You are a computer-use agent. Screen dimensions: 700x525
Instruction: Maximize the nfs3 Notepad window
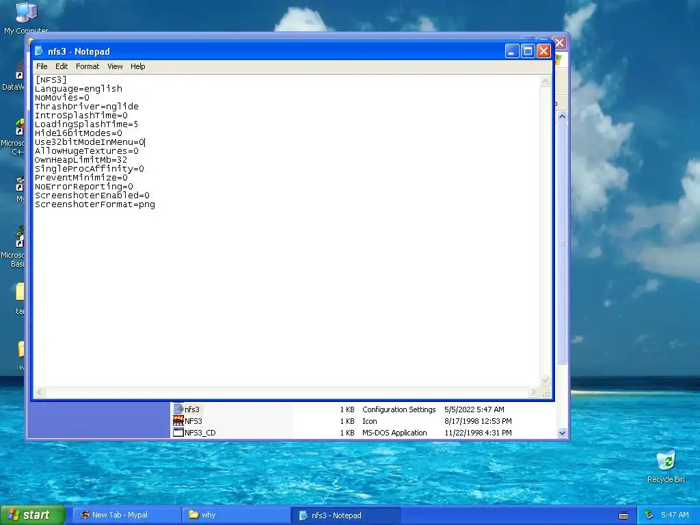click(x=528, y=51)
